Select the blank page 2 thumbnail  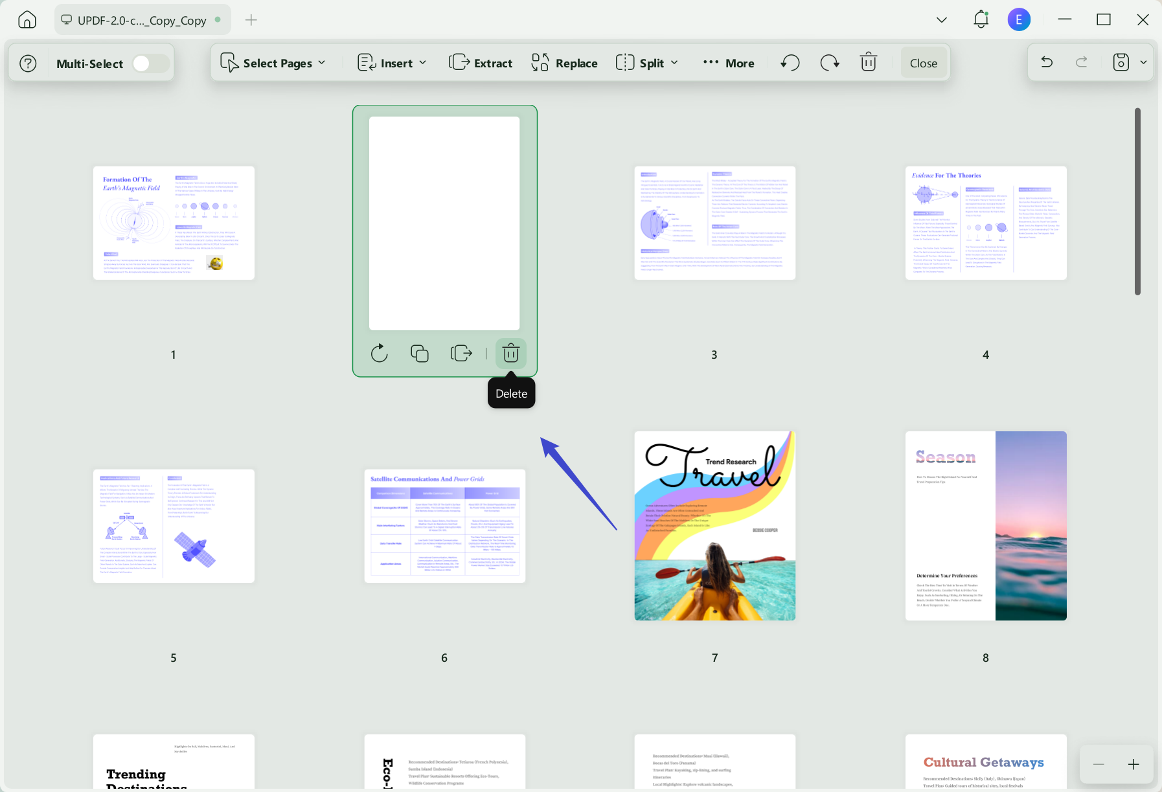pyautogui.click(x=444, y=223)
